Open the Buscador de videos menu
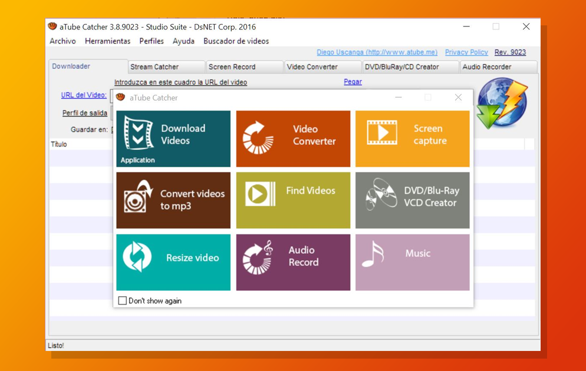 click(236, 41)
